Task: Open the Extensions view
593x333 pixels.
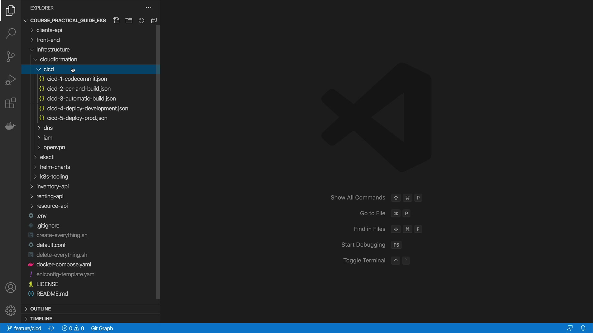Action: coord(11,103)
